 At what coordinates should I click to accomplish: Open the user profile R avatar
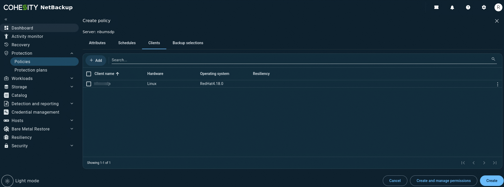click(x=498, y=7)
